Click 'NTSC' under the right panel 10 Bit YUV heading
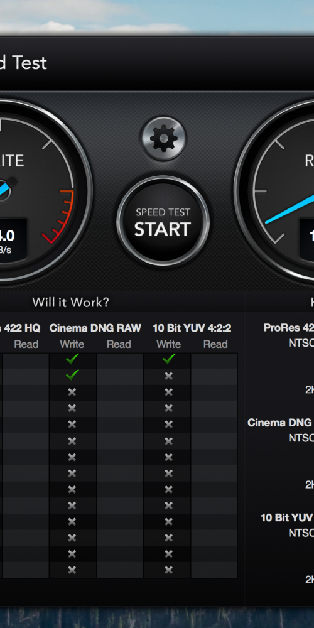Image resolution: width=314 pixels, height=628 pixels. point(301,533)
